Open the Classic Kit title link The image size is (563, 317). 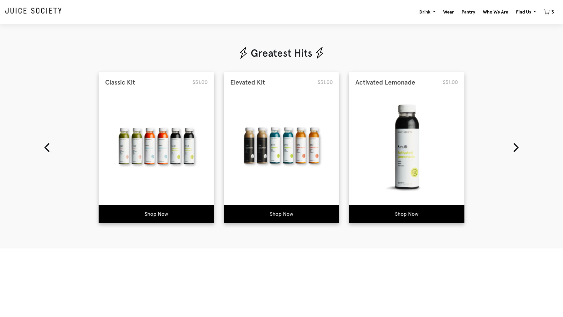(x=120, y=82)
